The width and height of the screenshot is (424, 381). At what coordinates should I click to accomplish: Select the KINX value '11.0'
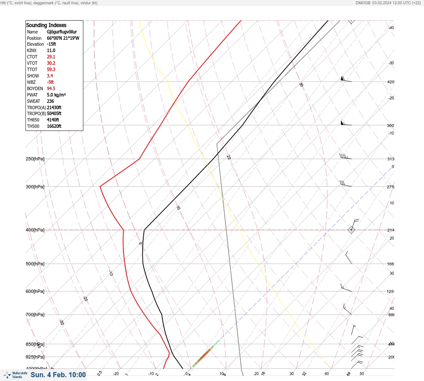coord(51,50)
